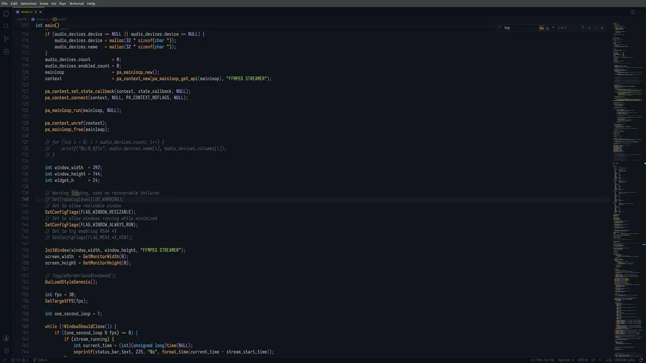Open the Source Control view
The width and height of the screenshot is (646, 363).
click(6, 39)
